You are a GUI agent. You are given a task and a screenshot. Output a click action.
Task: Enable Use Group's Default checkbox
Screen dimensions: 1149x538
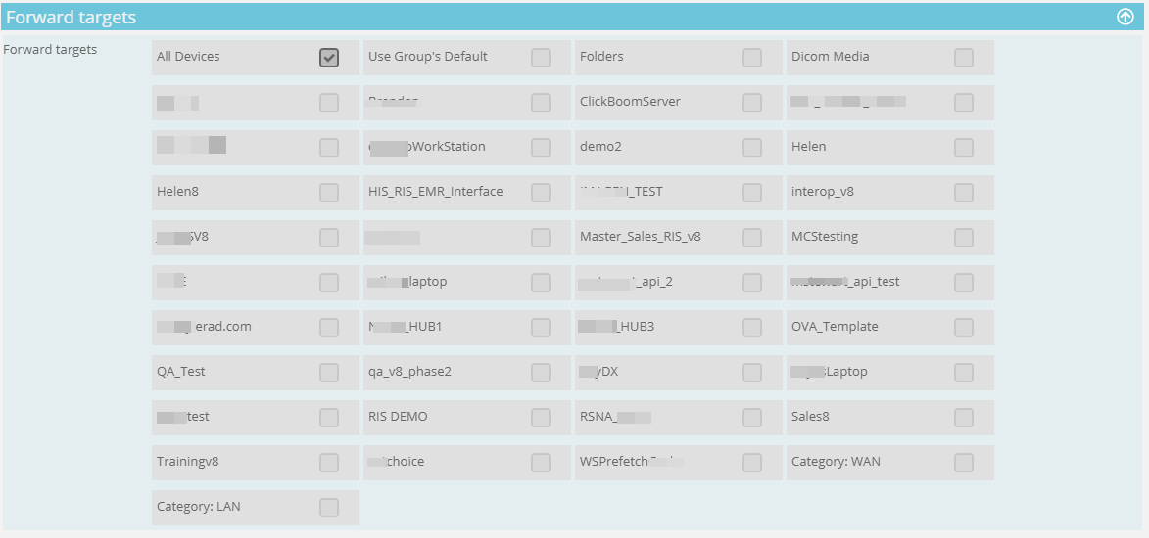(541, 58)
